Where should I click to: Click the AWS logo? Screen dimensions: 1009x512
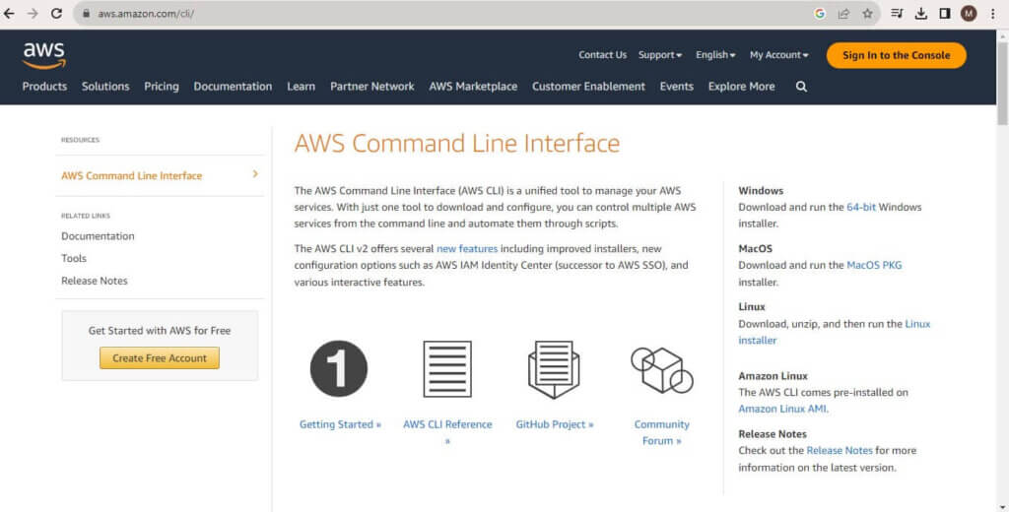point(44,55)
